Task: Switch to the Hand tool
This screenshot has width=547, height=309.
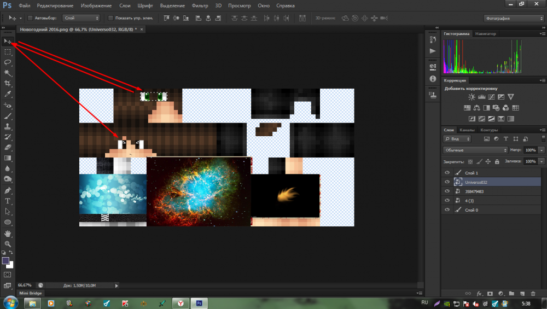Action: (x=8, y=233)
